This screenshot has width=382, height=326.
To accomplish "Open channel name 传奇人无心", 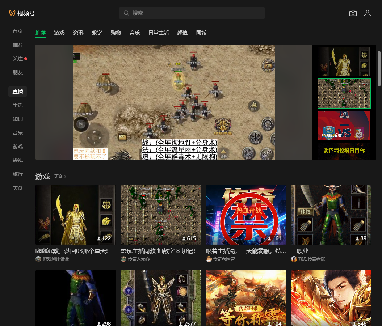I will [139, 259].
